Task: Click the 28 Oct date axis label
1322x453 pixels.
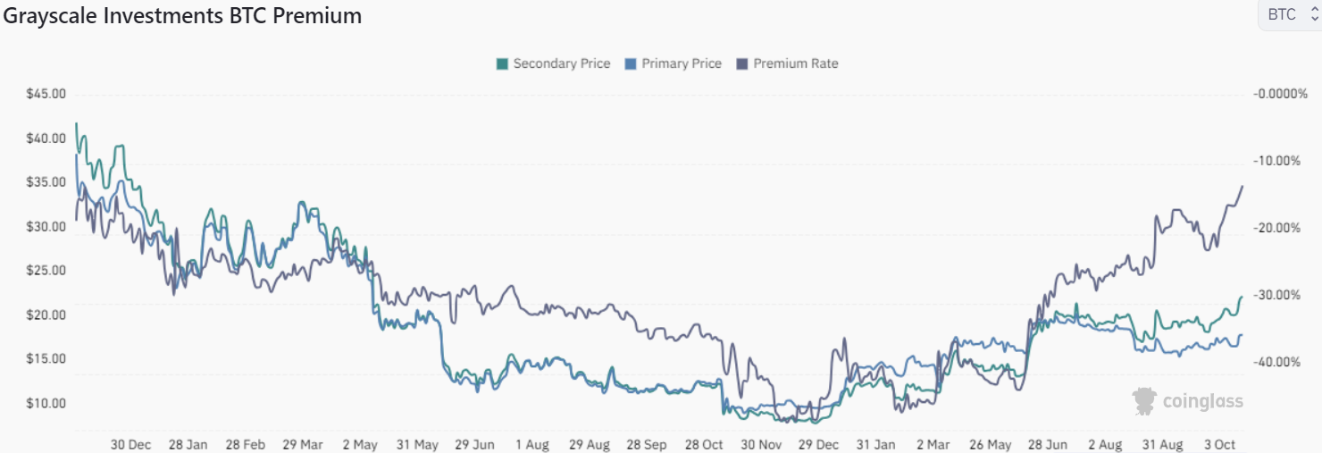Action: [x=704, y=444]
